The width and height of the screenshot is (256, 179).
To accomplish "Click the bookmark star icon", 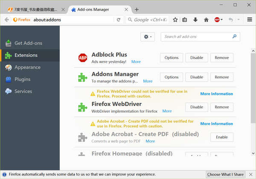I will 175,20.
